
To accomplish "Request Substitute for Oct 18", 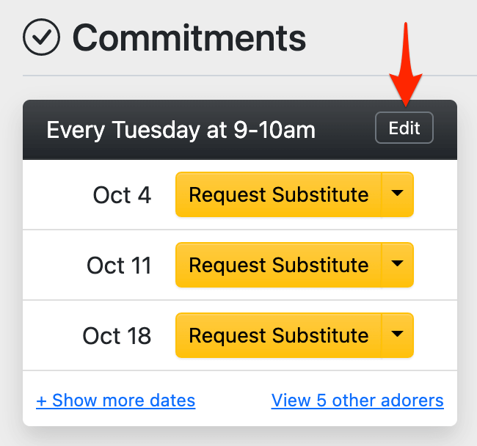I will [x=278, y=335].
